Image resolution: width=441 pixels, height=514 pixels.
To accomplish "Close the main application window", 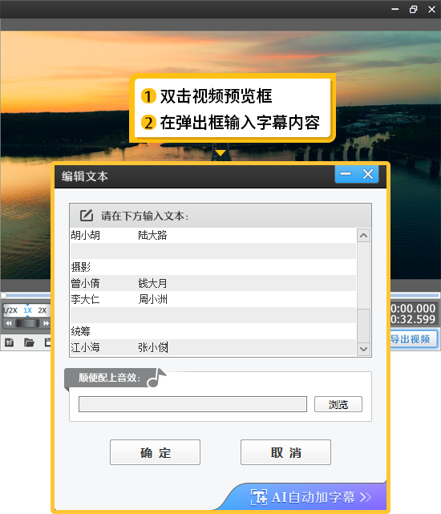I will click(x=431, y=9).
